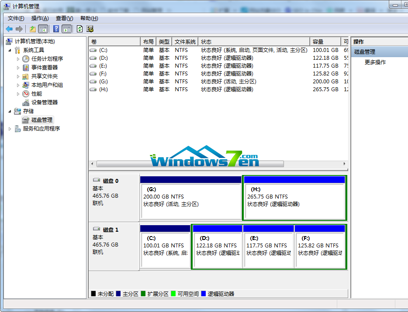408x312 pixels.
Task: Click the volume list horizontal scrollbar
Action: (190, 164)
